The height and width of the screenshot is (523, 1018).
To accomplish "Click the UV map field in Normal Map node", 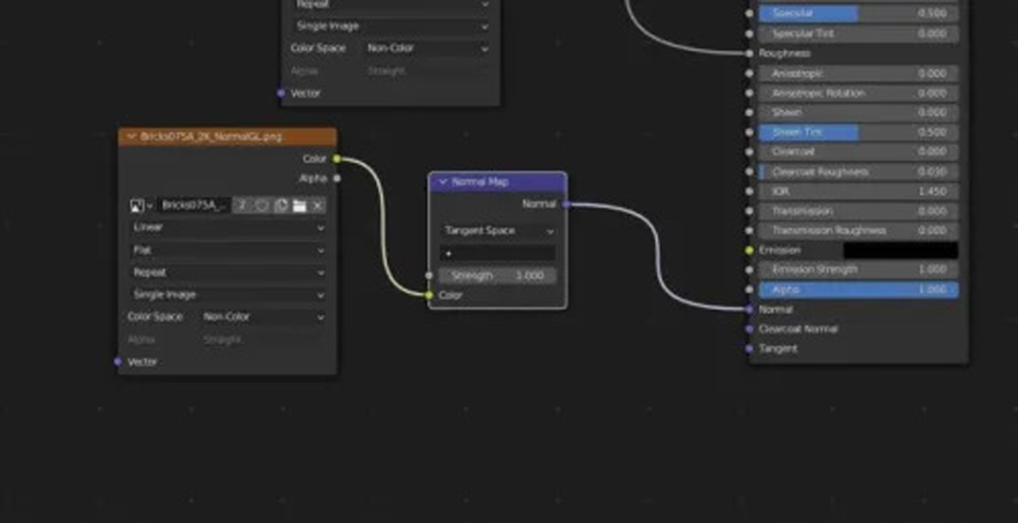I will tap(498, 253).
